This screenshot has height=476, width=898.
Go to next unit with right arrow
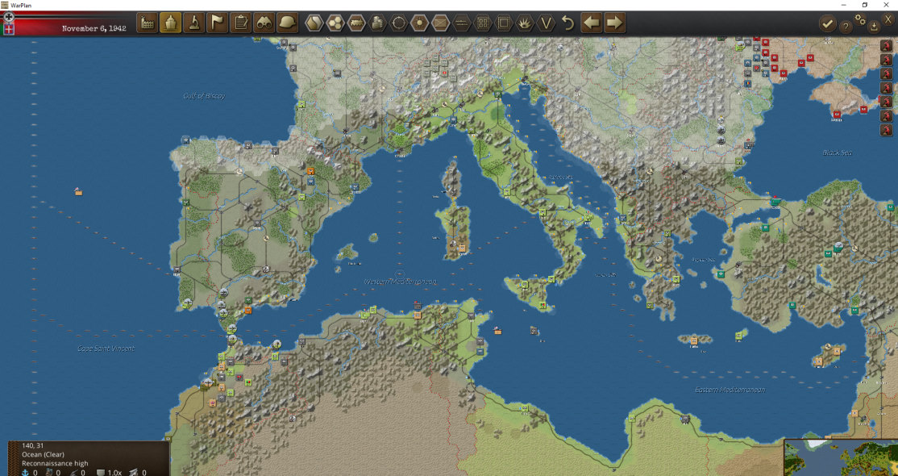(x=614, y=23)
